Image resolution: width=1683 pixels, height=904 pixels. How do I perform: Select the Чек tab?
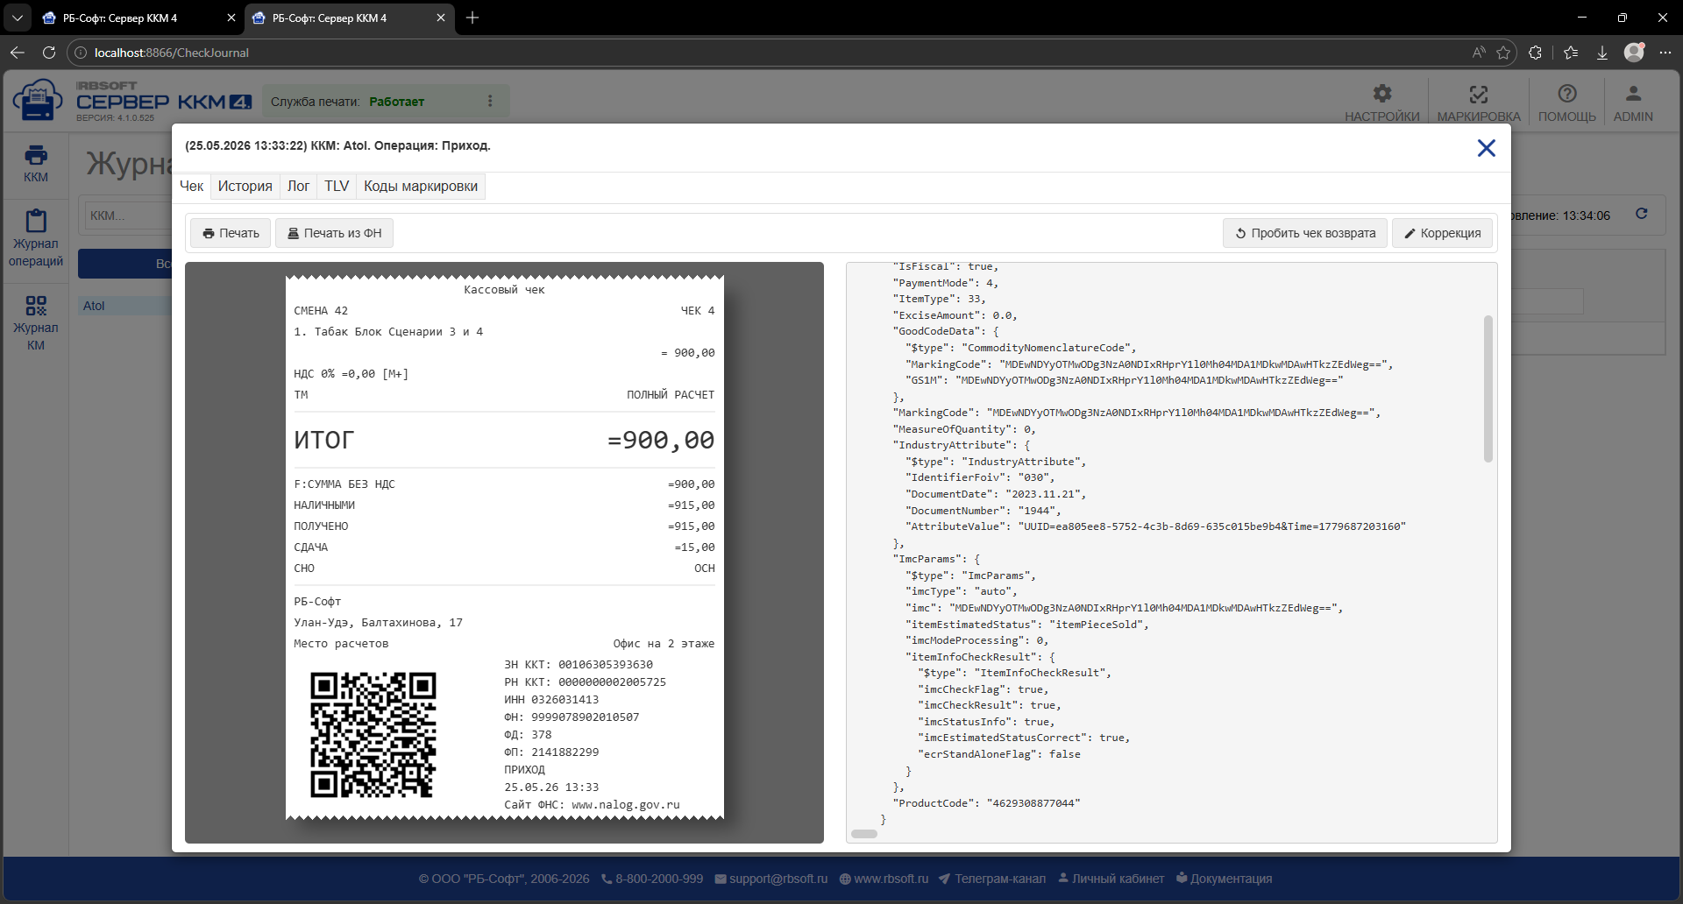(x=192, y=187)
